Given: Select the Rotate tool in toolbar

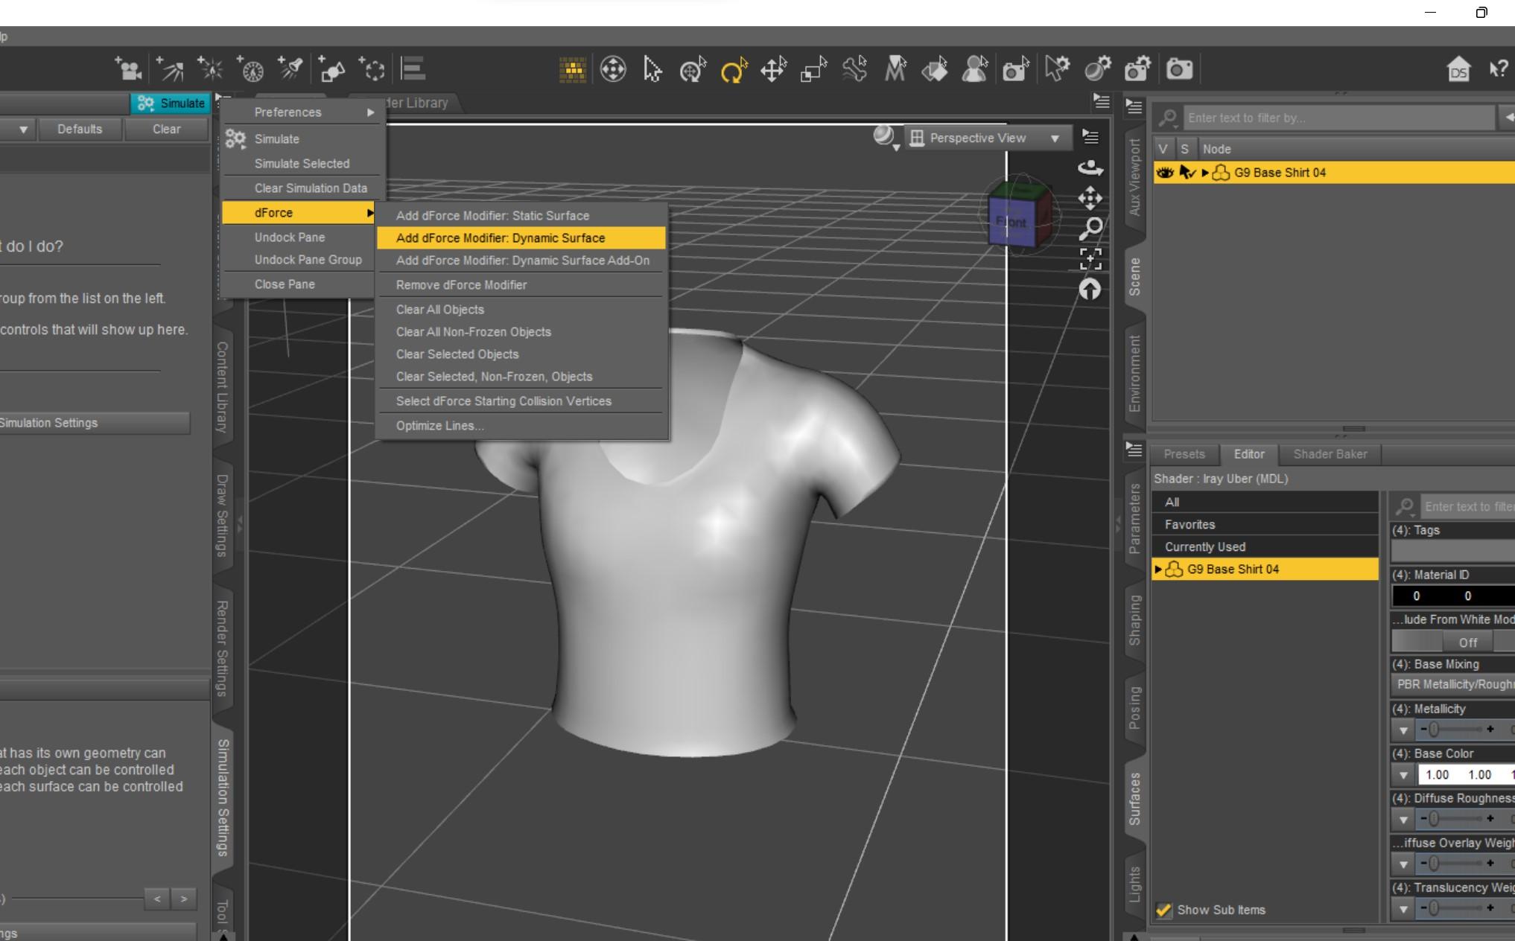Looking at the screenshot, I should point(733,71).
